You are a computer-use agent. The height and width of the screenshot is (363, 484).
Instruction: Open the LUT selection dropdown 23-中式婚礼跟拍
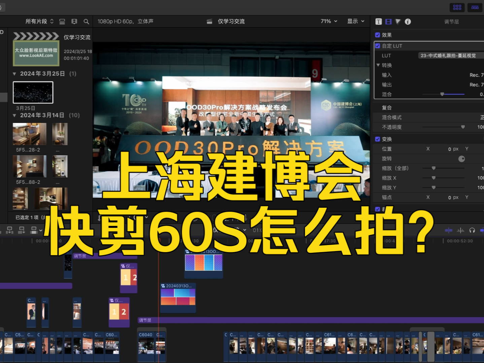pyautogui.click(x=450, y=55)
